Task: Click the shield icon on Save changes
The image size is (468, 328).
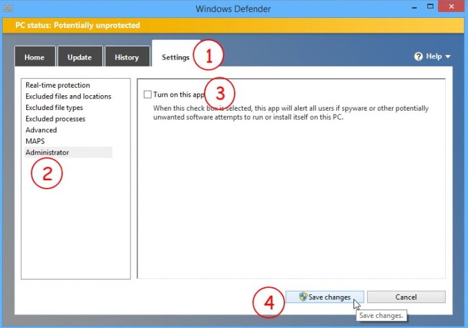Action: 303,297
